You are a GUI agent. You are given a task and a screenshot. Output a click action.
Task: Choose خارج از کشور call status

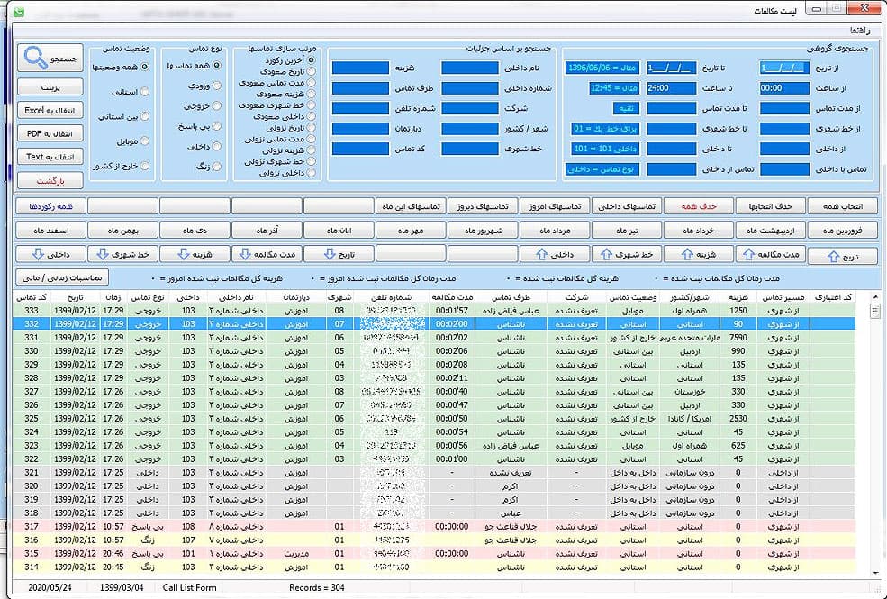(145, 166)
